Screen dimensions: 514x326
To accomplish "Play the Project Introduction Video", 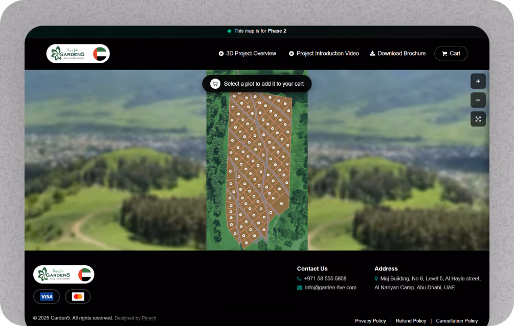I will (324, 54).
